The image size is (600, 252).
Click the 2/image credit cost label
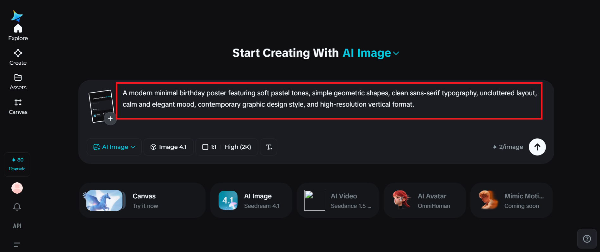(x=508, y=147)
